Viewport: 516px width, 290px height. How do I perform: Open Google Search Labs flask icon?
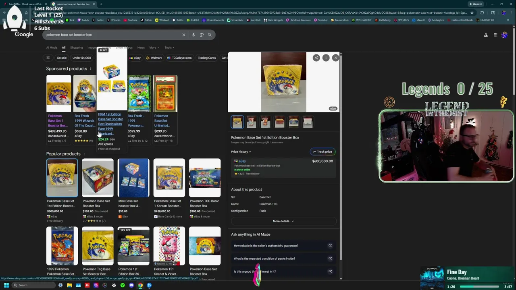486,35
